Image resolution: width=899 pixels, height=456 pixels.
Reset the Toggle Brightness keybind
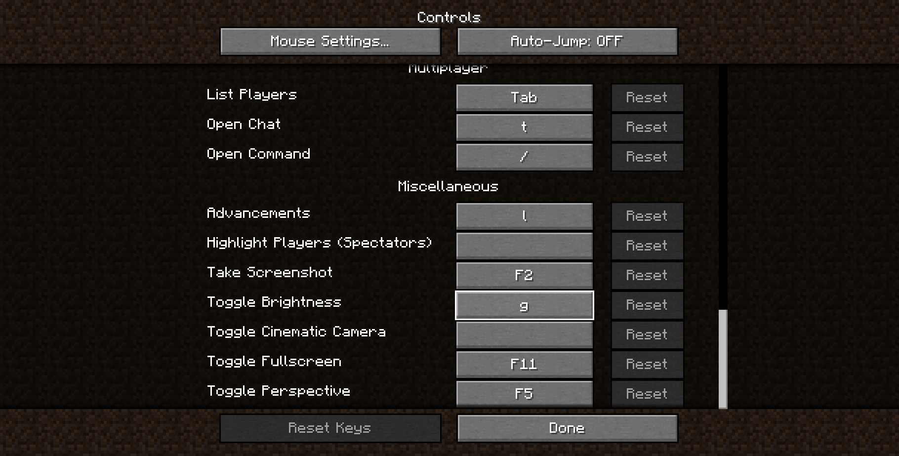tap(647, 305)
